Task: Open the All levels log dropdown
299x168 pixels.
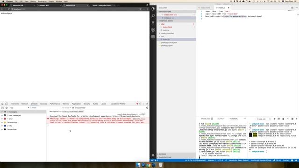Action: [x=66, y=108]
